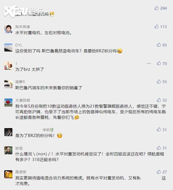
Task: Like 高虎军's comment with 27 likes
Action: (159, 172)
